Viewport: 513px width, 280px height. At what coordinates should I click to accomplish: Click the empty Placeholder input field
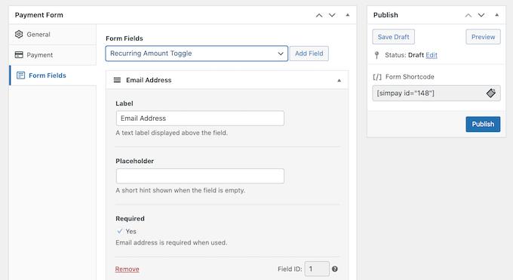coord(200,176)
